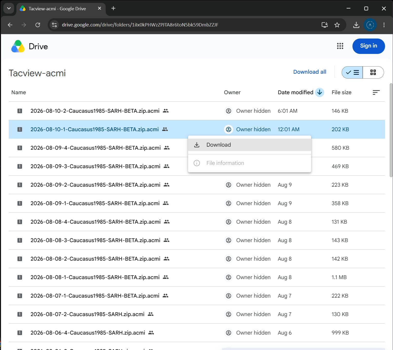393x350 pixels.
Task: Open the browser downloads icon
Action: [x=356, y=25]
